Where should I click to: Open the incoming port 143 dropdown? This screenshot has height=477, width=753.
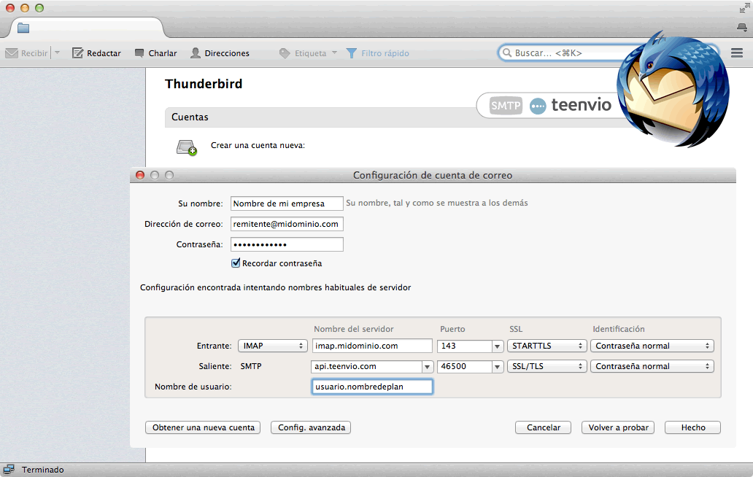(497, 346)
